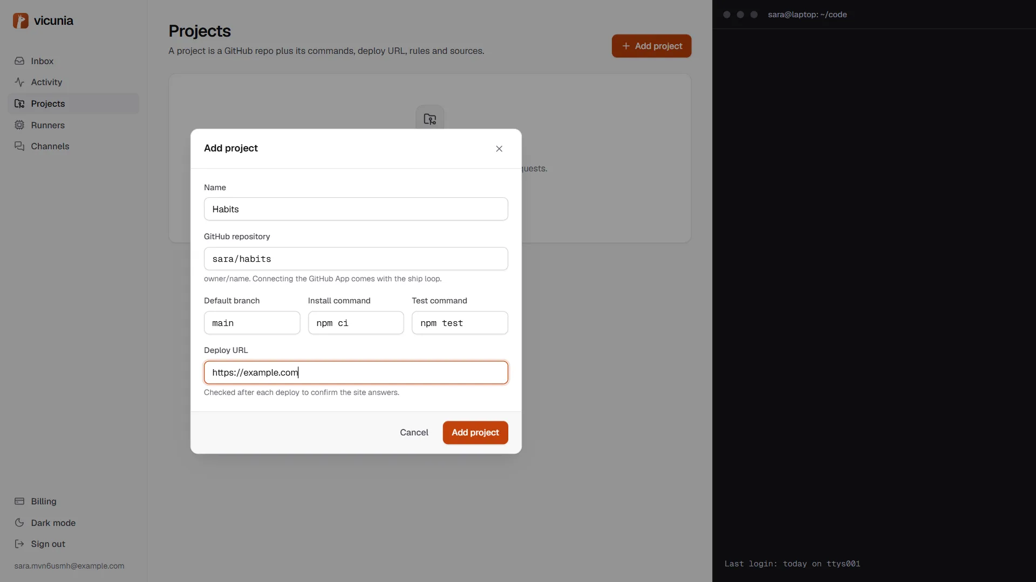Click the Test command field npm test

coord(460,323)
